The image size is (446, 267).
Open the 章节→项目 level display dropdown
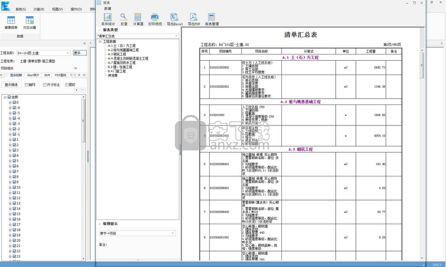[173, 234]
